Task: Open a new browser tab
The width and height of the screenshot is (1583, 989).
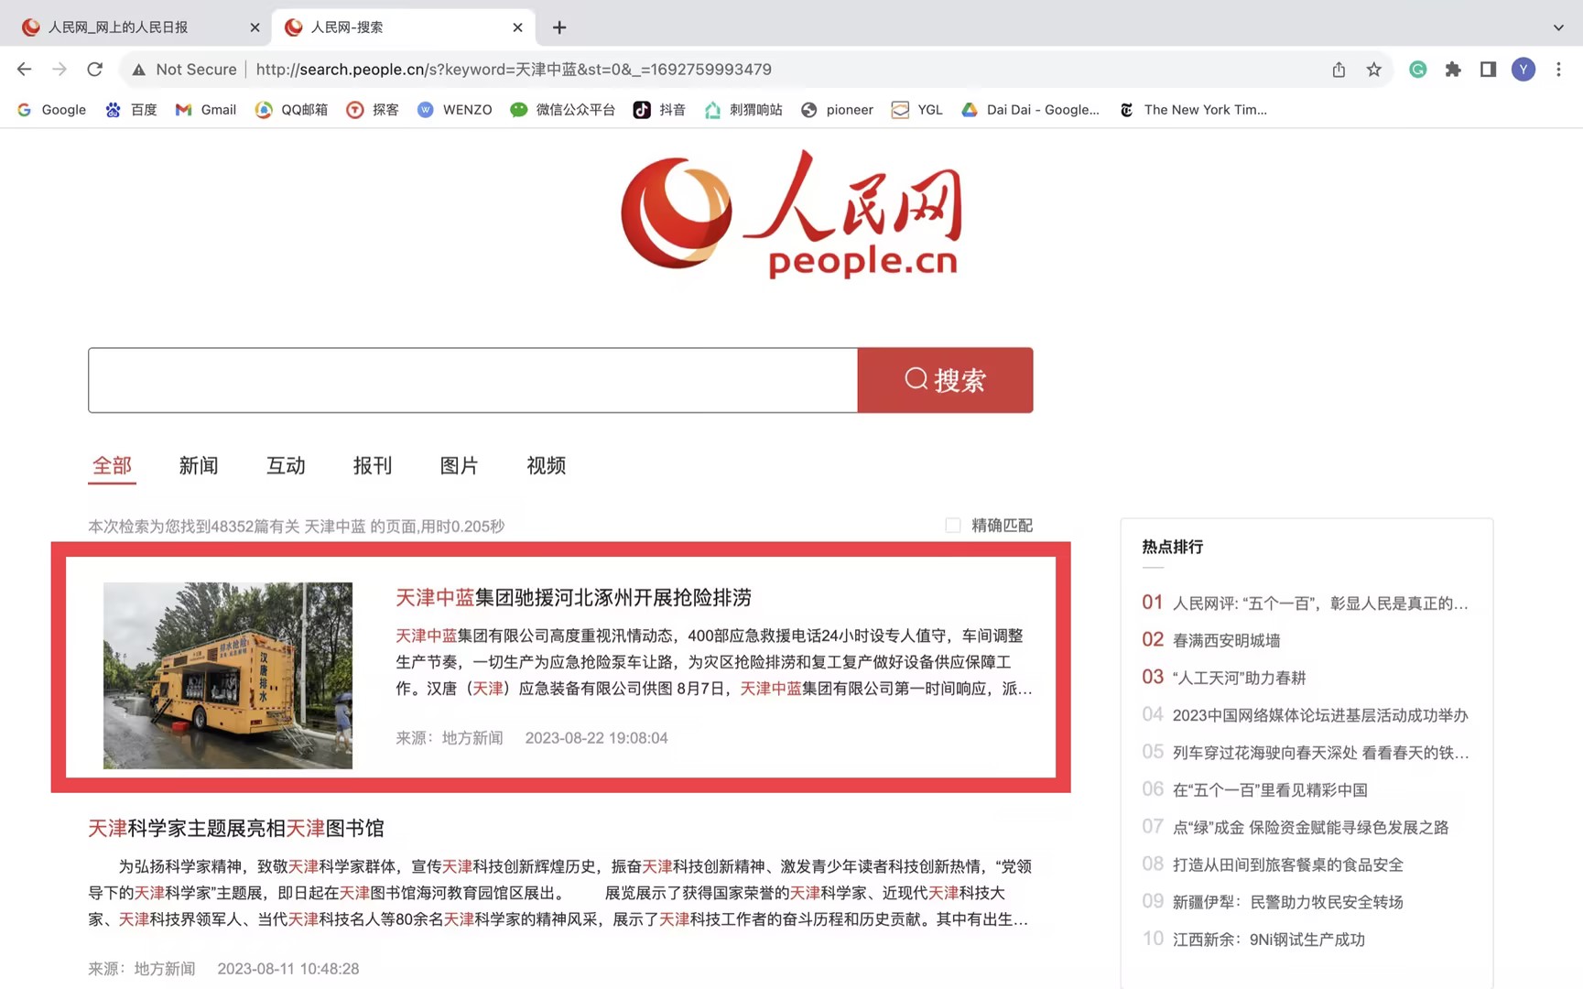Action: 559,27
